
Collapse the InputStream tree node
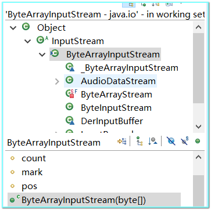pyautogui.click(x=28, y=41)
